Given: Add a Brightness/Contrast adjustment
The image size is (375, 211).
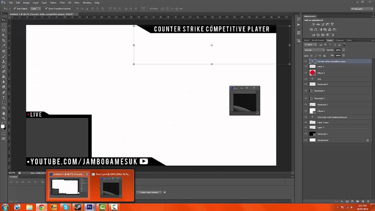Looking at the screenshot, I should point(314,24).
